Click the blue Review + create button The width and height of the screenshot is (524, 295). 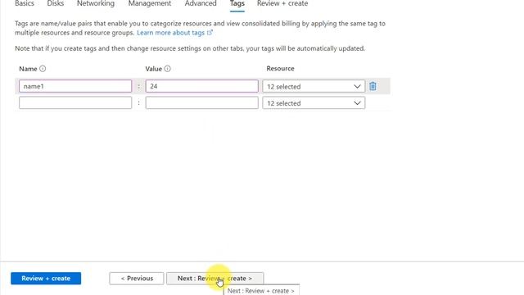[46, 279]
